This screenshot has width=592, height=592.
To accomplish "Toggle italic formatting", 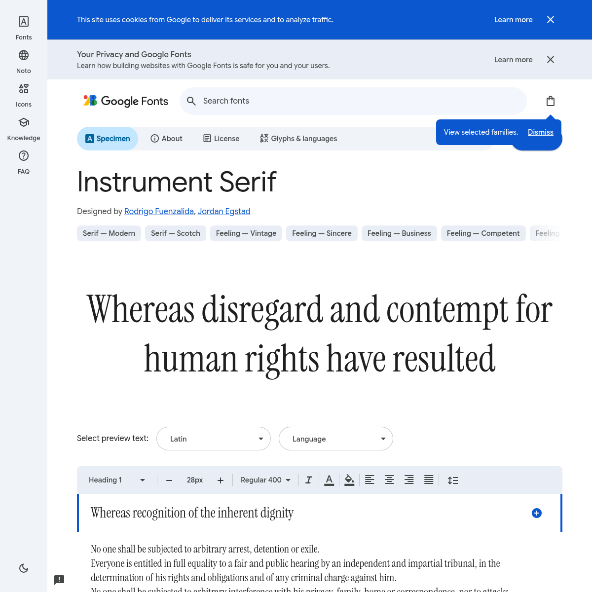I will (309, 480).
